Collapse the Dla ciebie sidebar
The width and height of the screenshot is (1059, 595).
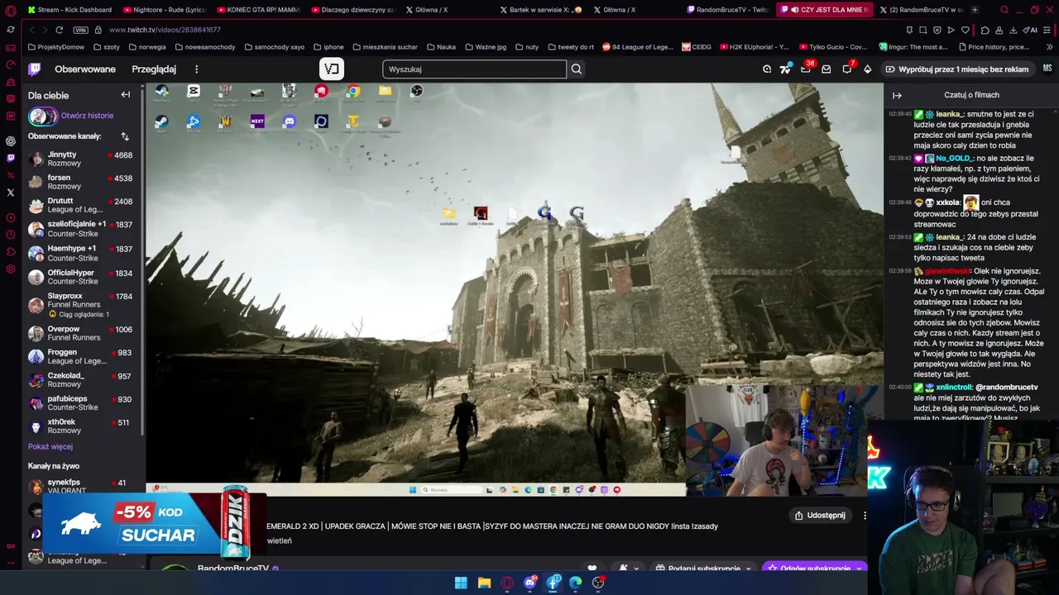click(x=126, y=95)
